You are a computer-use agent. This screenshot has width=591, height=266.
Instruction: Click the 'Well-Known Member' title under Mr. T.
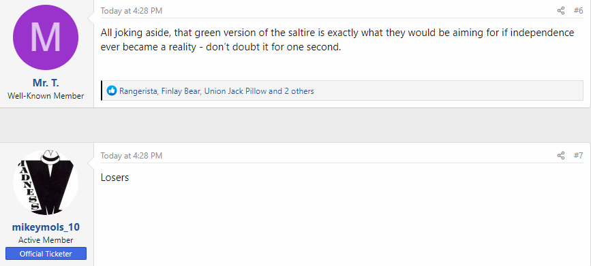[46, 96]
